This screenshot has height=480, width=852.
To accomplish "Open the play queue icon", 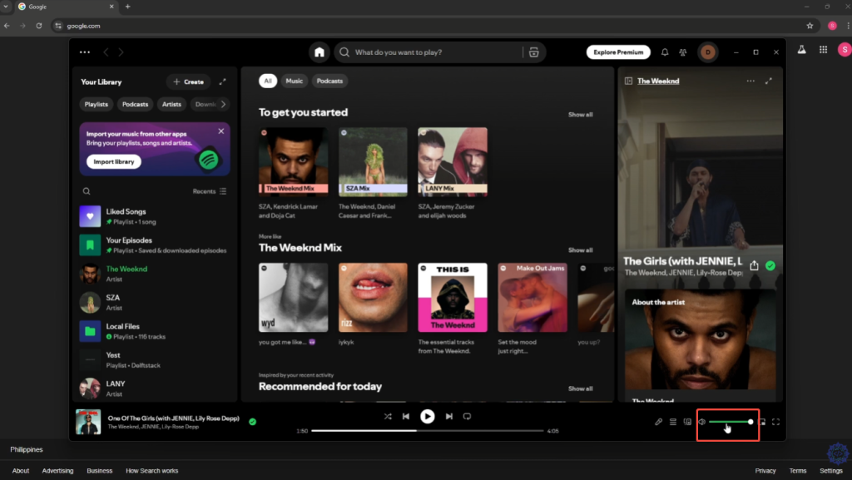I will pyautogui.click(x=672, y=422).
